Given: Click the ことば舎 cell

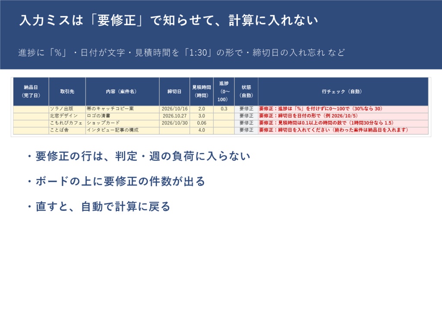Looking at the screenshot, I should tap(67, 130).
